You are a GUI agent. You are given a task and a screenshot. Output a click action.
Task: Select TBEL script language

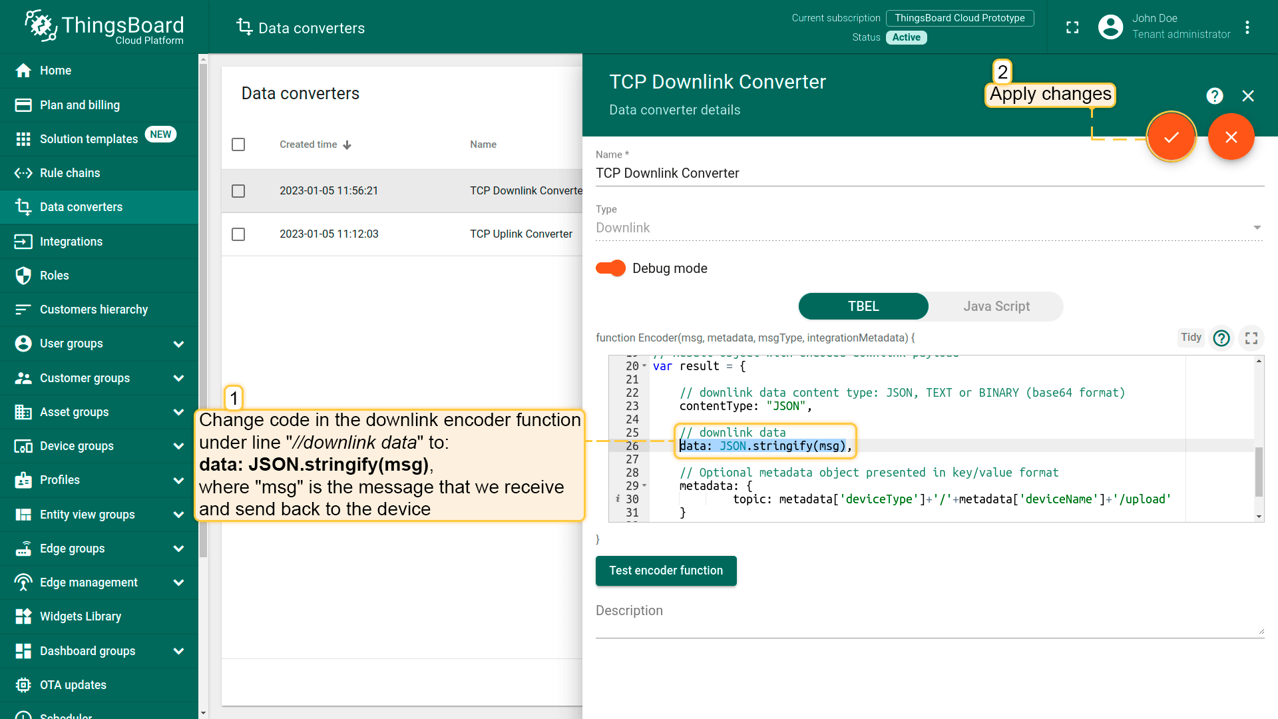[x=863, y=306]
